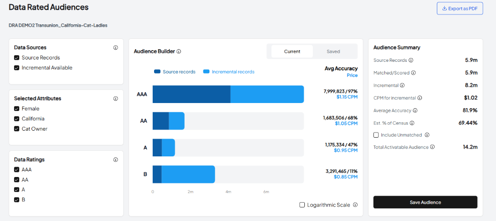Click the $1.02 CPM for incremental value
Image resolution: width=496 pixels, height=221 pixels.
[x=471, y=98]
